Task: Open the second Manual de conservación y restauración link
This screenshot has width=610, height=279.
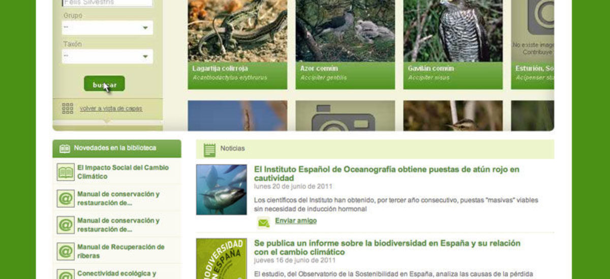Action: 118,225
